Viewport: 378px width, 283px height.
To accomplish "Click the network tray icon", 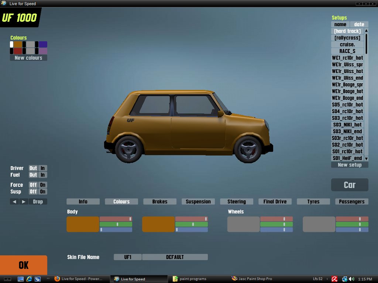I will pyautogui.click(x=344, y=279).
